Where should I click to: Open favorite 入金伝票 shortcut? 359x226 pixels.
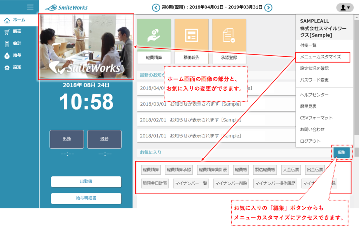[291, 170]
